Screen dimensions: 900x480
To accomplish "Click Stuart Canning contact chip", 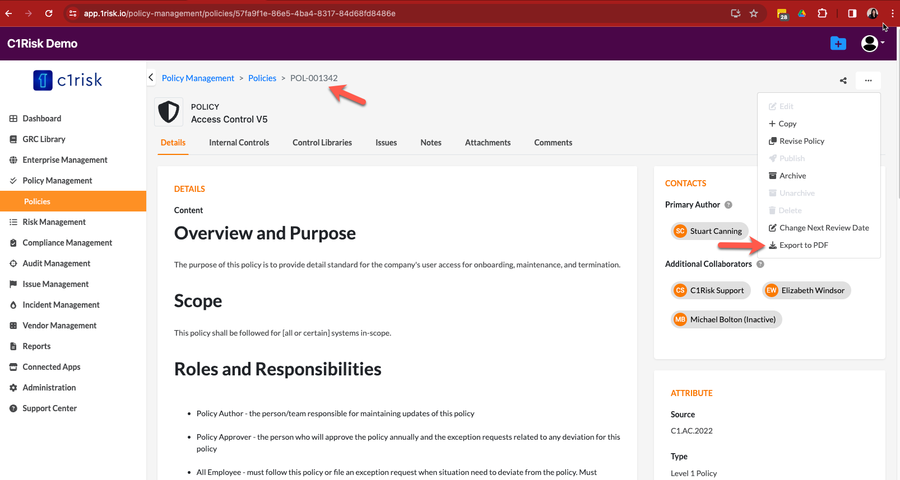I will point(709,231).
